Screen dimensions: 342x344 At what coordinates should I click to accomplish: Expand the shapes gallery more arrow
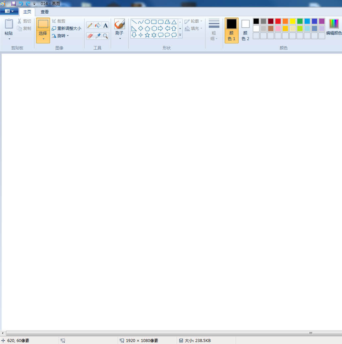click(180, 35)
